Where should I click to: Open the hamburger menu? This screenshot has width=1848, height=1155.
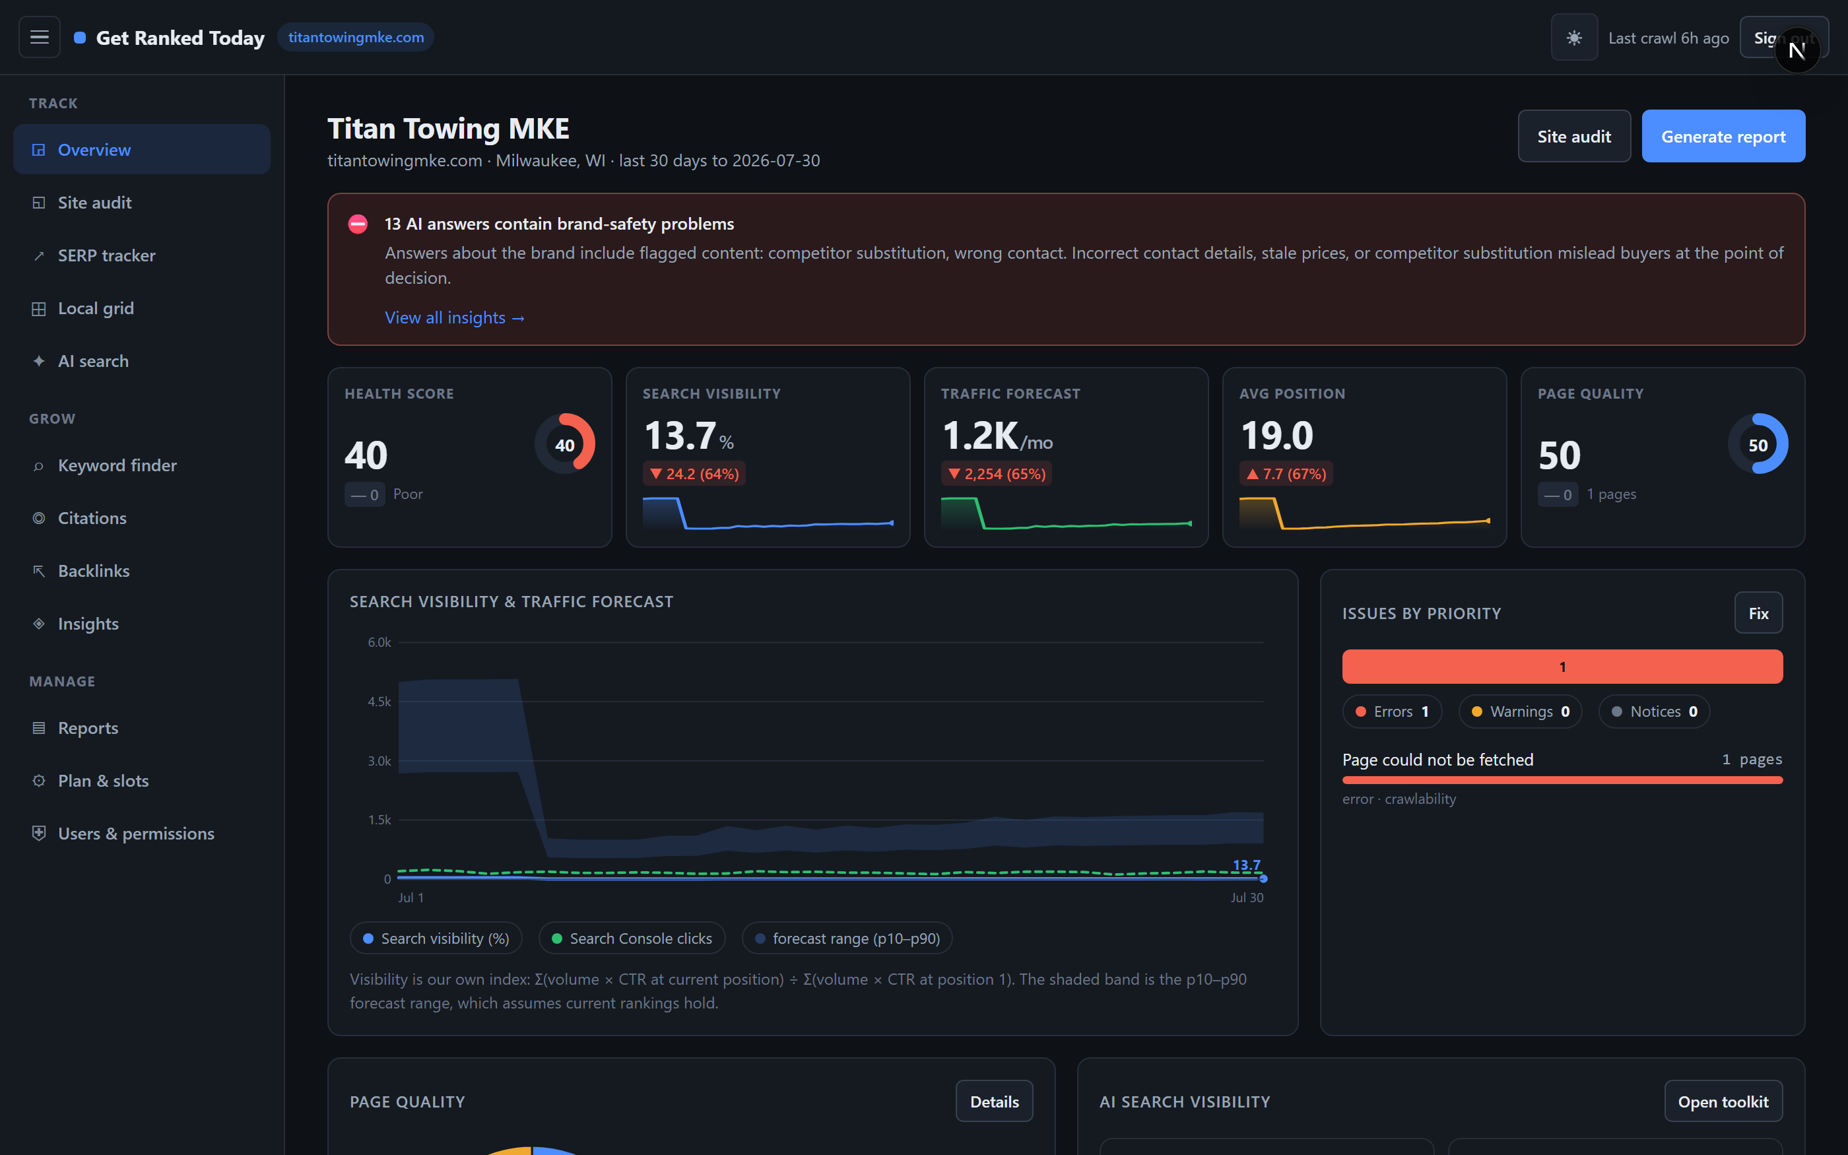tap(39, 37)
